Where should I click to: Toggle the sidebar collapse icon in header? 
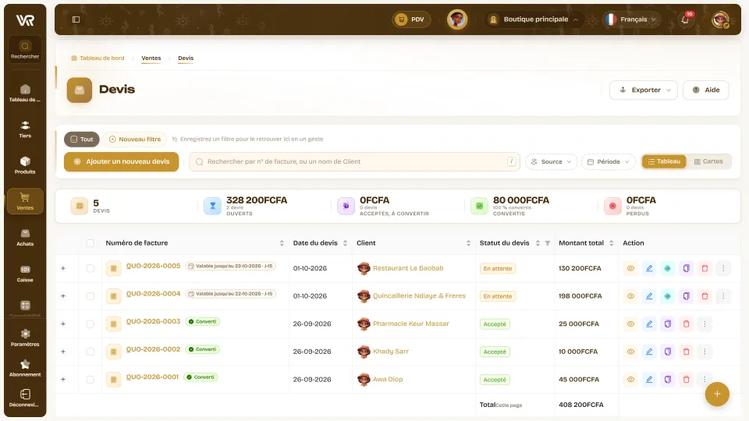pos(76,19)
